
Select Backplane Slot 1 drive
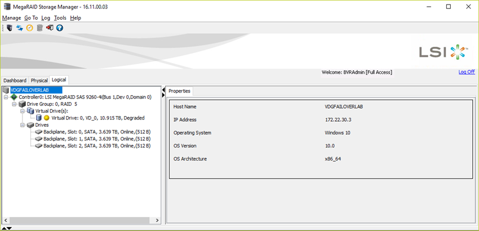pos(96,139)
